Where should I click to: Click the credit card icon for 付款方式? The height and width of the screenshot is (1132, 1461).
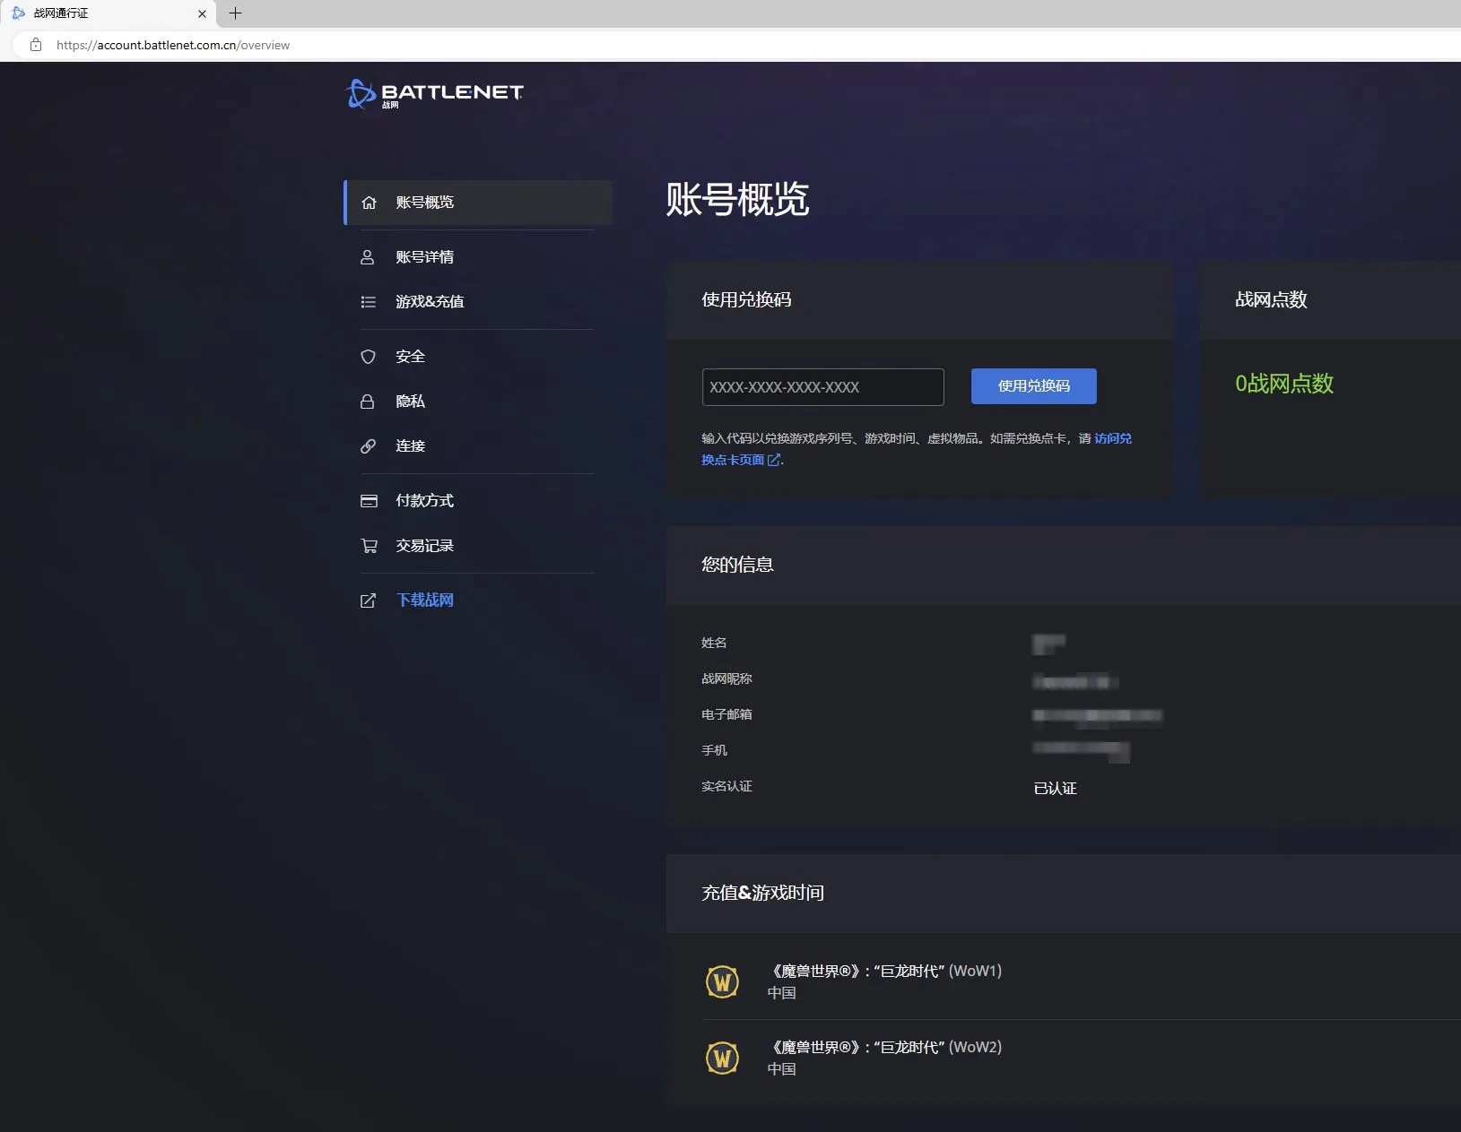click(x=368, y=501)
